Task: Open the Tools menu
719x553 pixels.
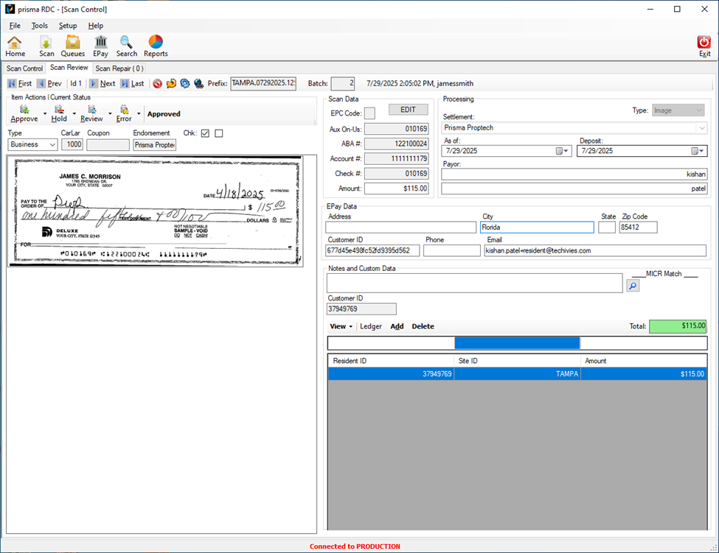Action: 39,26
